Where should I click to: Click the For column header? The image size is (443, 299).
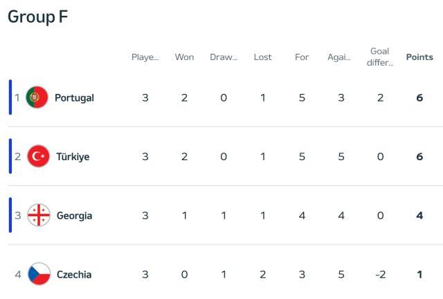tap(302, 57)
